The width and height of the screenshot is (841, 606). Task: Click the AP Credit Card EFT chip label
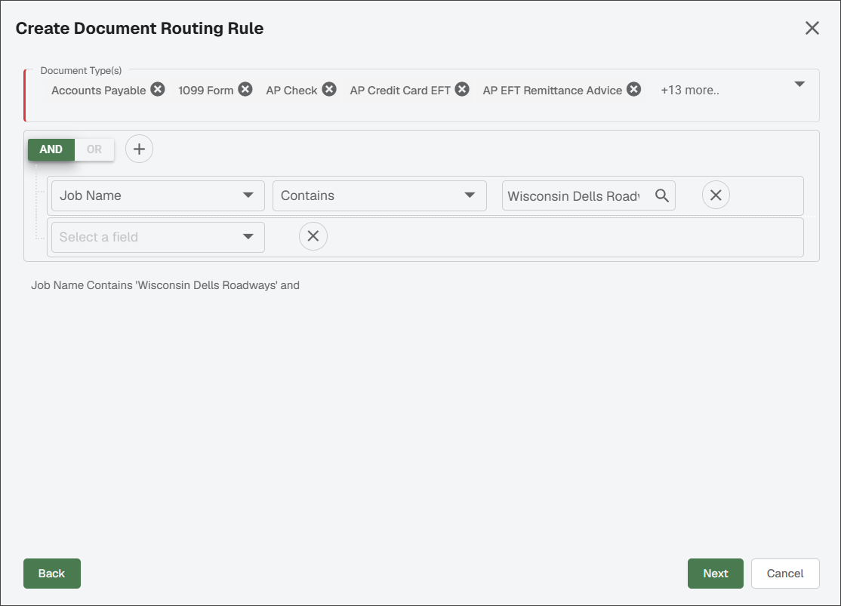tap(400, 90)
